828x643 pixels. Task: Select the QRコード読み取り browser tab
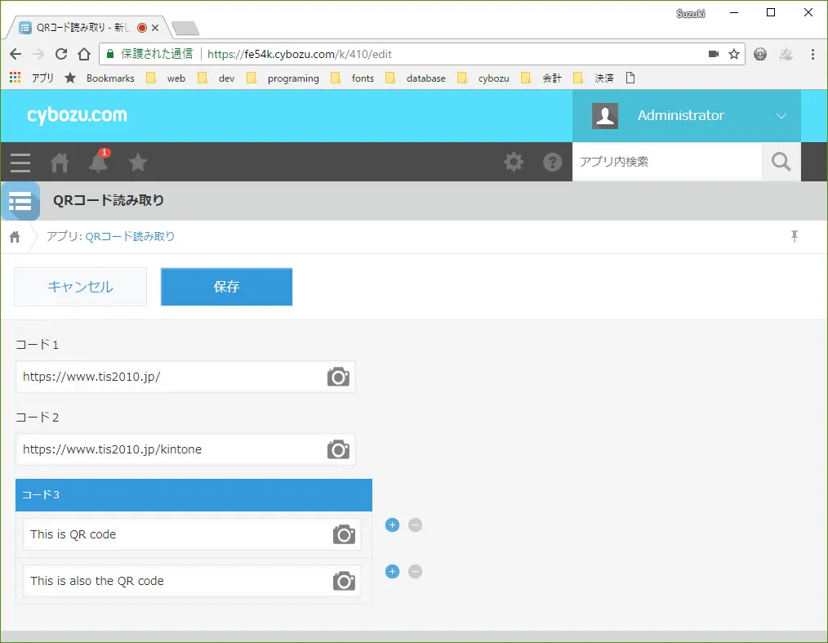(82, 28)
